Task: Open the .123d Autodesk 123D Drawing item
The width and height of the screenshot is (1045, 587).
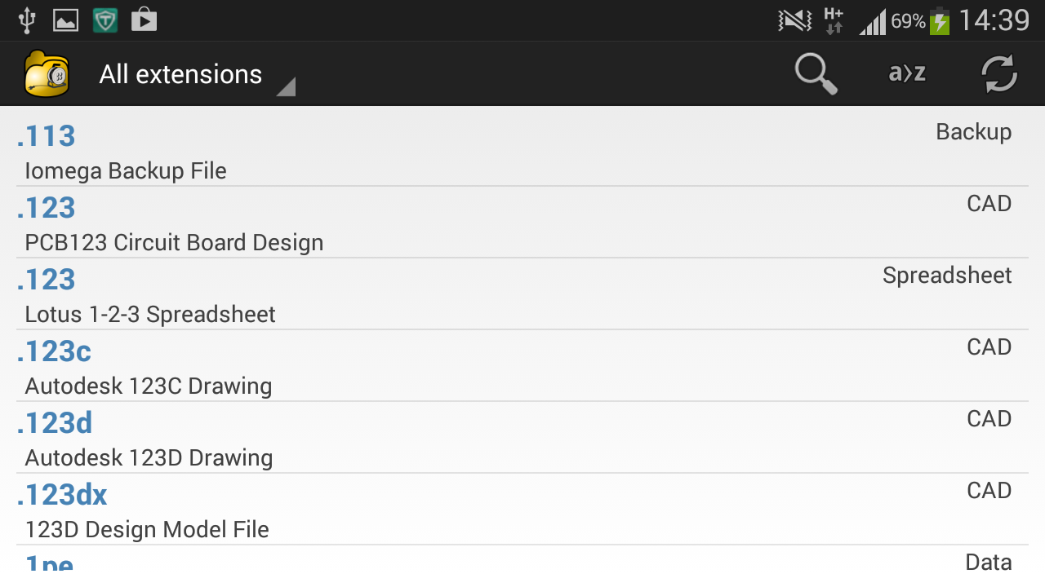Action: click(x=522, y=438)
